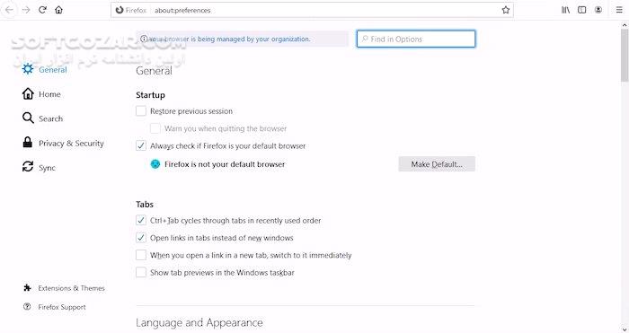Open the home page via the house icon
Viewport: 629px width, 333px height.
(59, 10)
